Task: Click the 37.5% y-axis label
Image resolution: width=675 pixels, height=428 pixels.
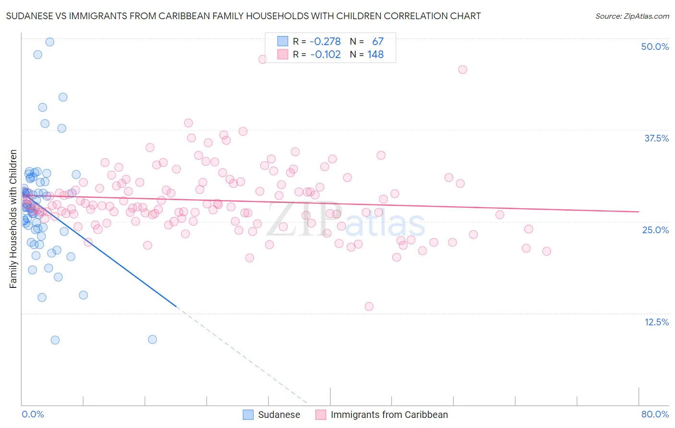Action: tap(656, 138)
